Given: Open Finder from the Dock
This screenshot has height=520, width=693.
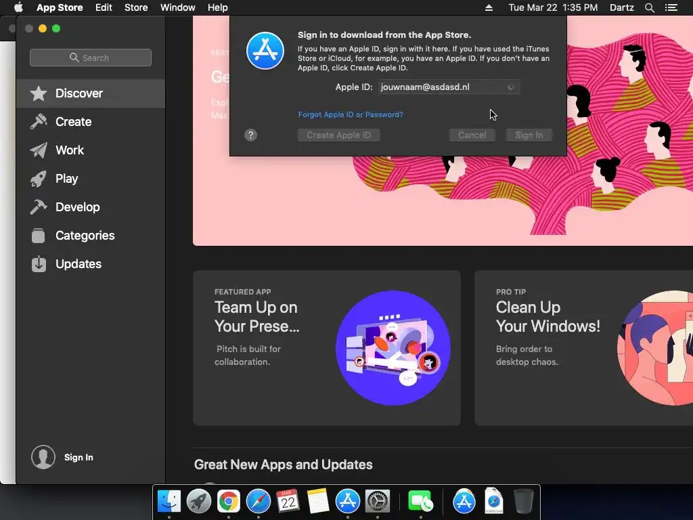Looking at the screenshot, I should (x=169, y=502).
